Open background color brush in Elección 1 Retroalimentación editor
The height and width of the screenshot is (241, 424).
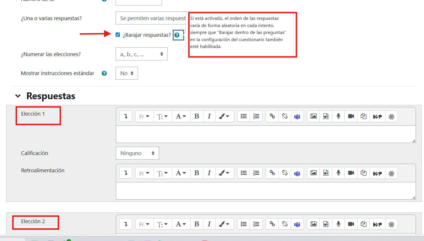[x=224, y=173]
